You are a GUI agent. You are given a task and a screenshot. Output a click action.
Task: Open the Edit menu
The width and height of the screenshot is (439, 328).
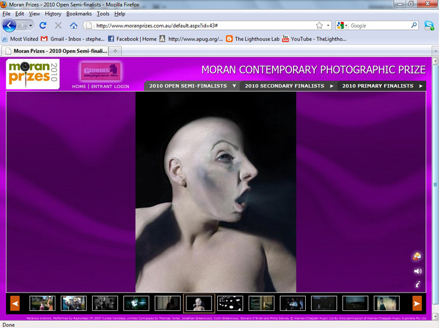point(19,14)
